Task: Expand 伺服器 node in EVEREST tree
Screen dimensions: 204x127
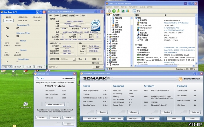Action: (108, 39)
